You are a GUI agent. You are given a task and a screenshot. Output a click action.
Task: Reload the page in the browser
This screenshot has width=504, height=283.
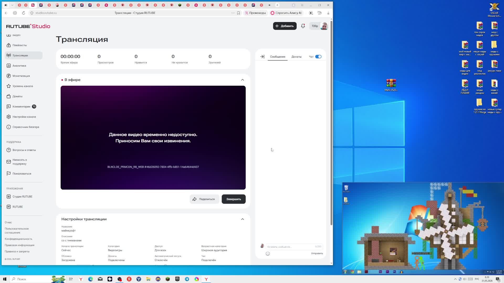coord(24,13)
